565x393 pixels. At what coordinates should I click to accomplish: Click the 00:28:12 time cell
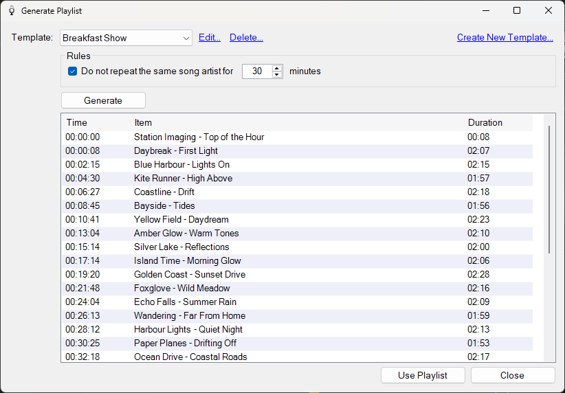click(82, 329)
